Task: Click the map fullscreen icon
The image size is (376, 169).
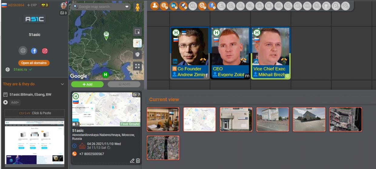Action: coord(137,66)
